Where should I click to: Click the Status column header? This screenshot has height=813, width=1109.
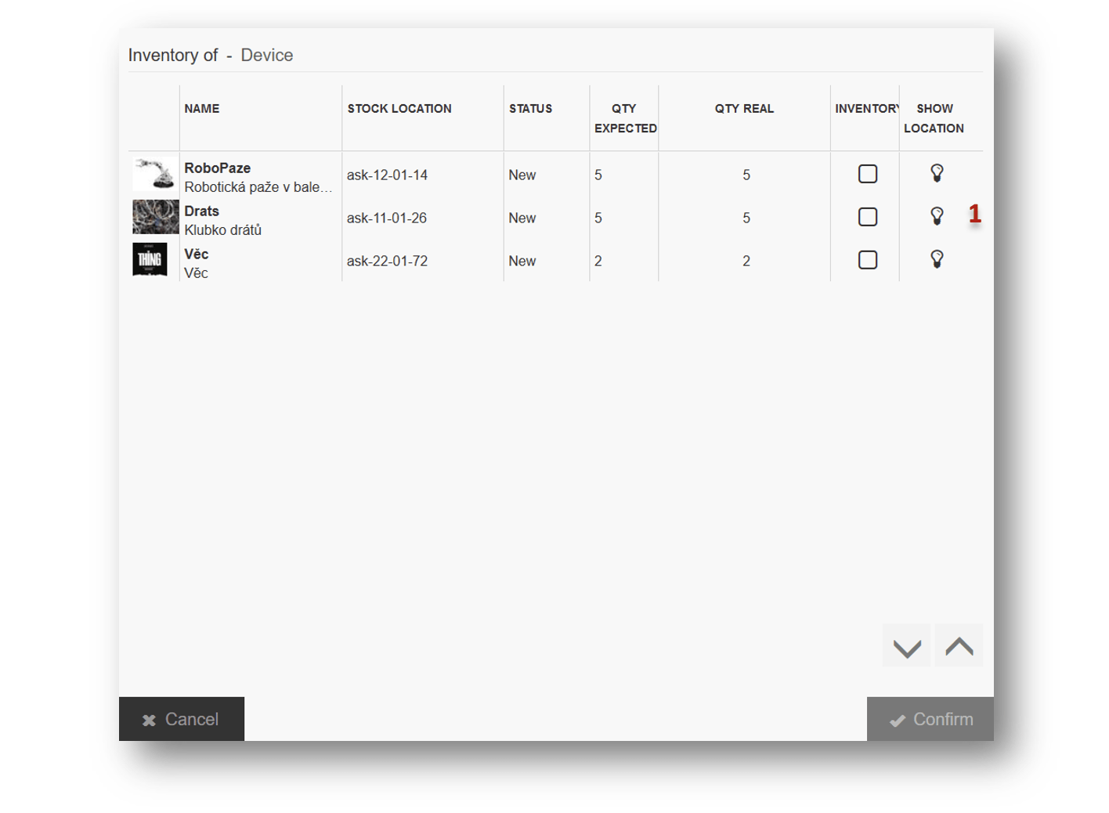(x=530, y=109)
